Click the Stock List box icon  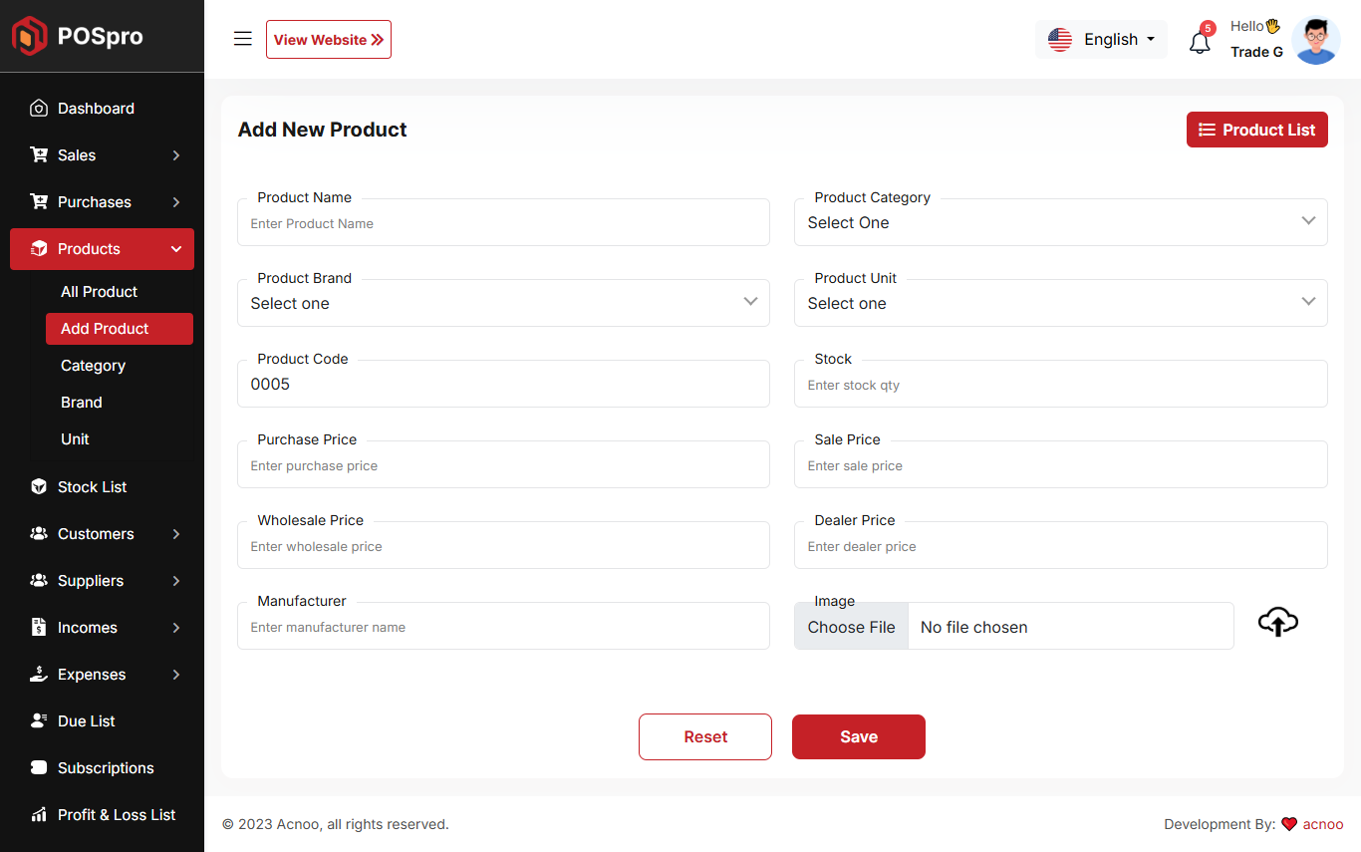coord(39,487)
